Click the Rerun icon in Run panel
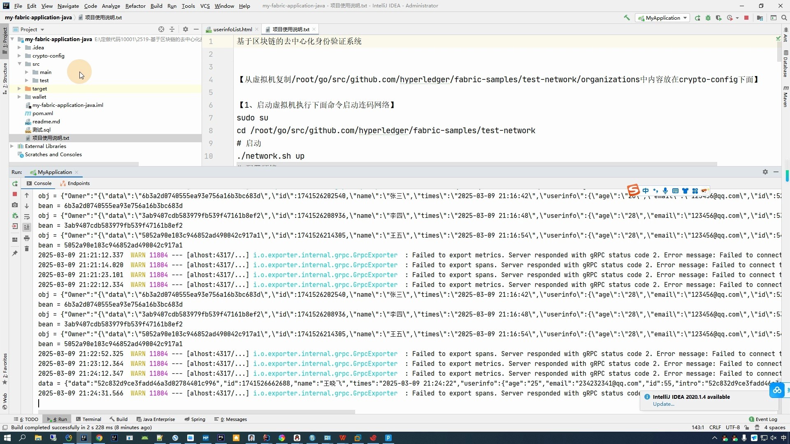This screenshot has width=790, height=444. pyautogui.click(x=15, y=184)
